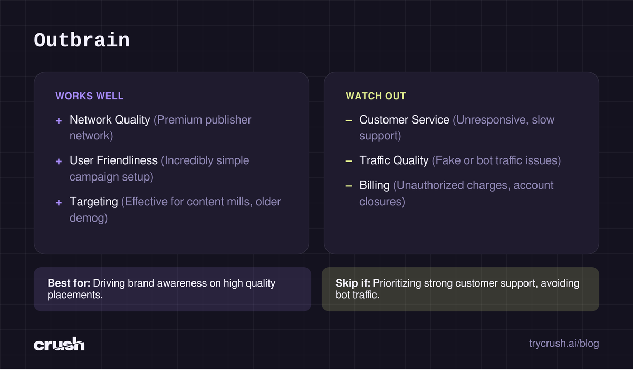Click the WORKS WELL heading
The image size is (633, 370).
click(90, 96)
